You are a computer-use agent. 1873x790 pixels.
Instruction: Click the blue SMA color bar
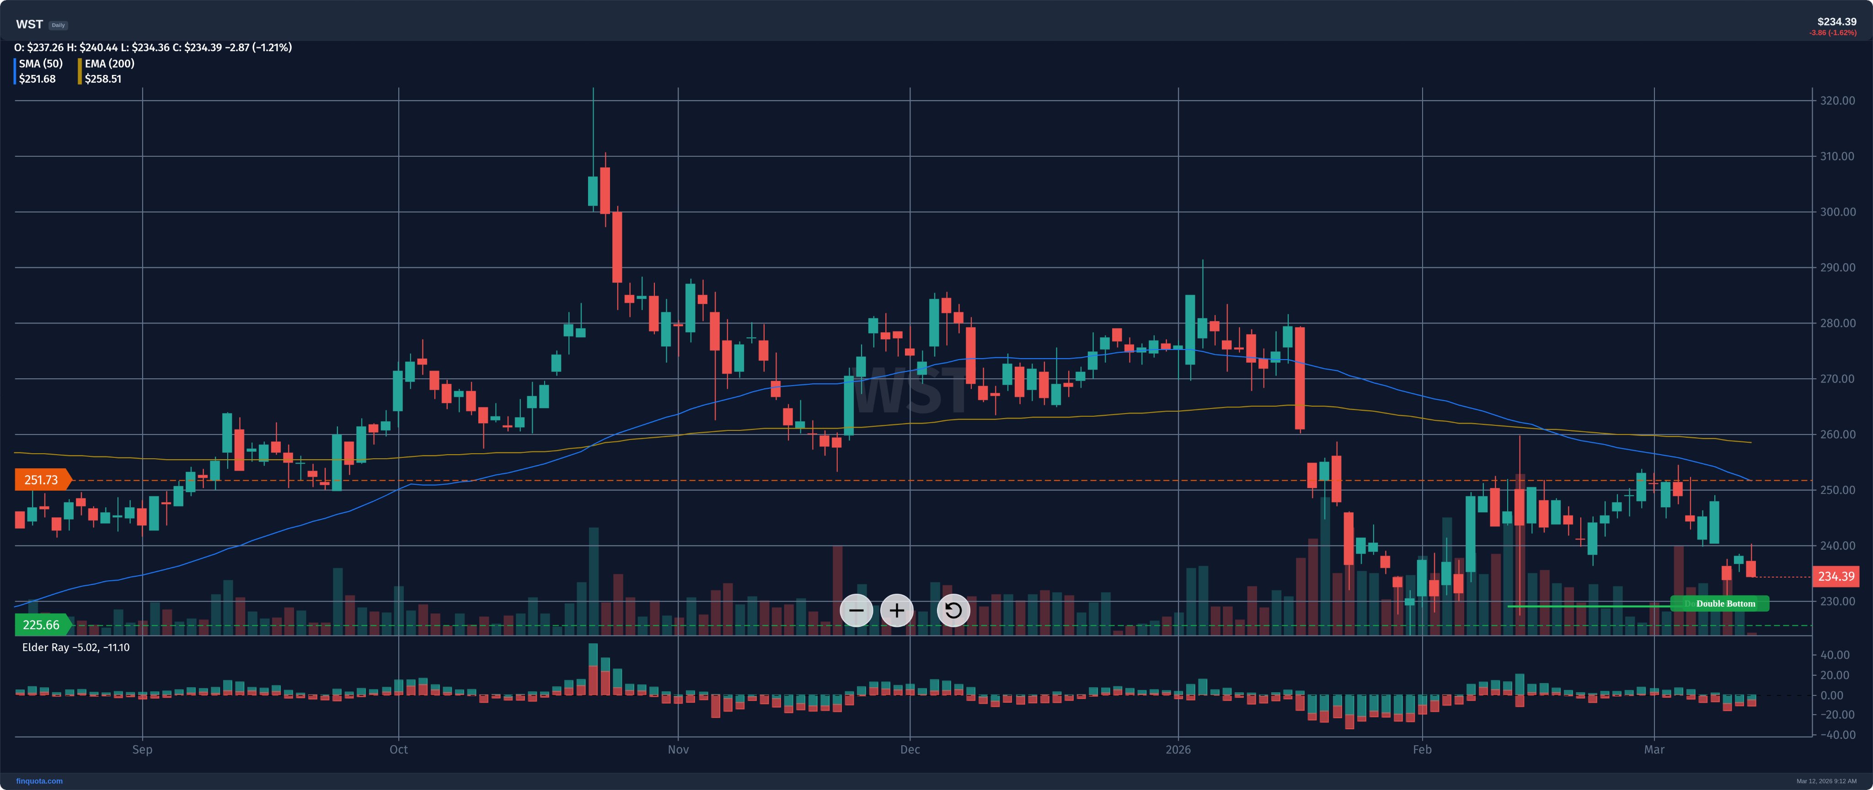[15, 71]
